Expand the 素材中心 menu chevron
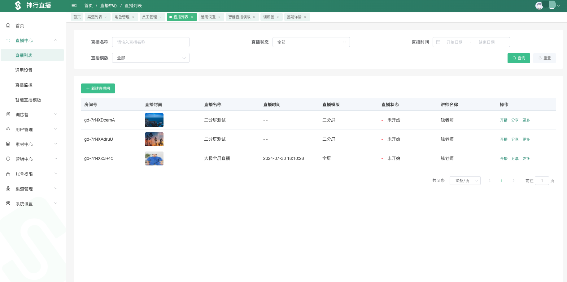 (x=56, y=144)
